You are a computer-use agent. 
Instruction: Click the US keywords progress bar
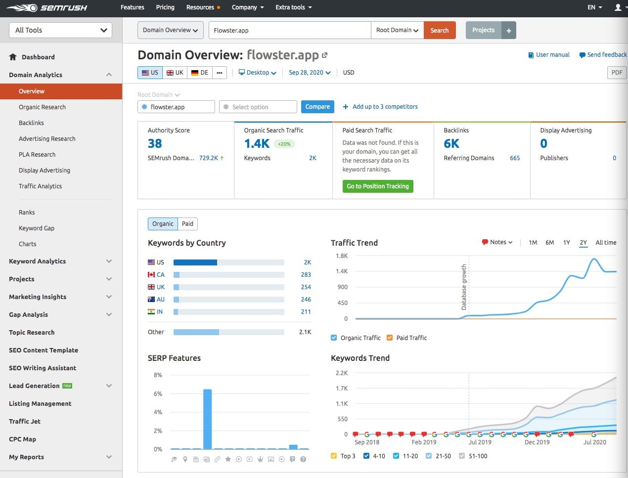click(229, 262)
